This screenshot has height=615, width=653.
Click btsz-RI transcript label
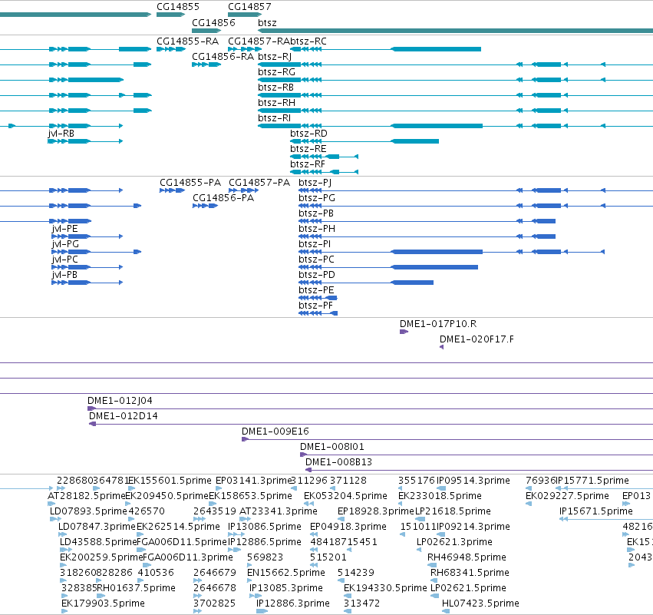click(x=274, y=118)
